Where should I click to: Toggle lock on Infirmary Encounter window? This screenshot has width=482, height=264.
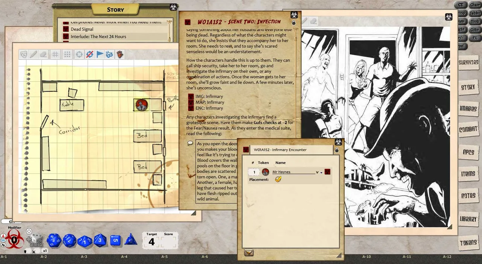[x=337, y=150]
